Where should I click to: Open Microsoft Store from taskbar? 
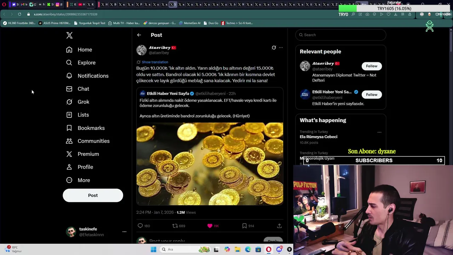(x=258, y=249)
